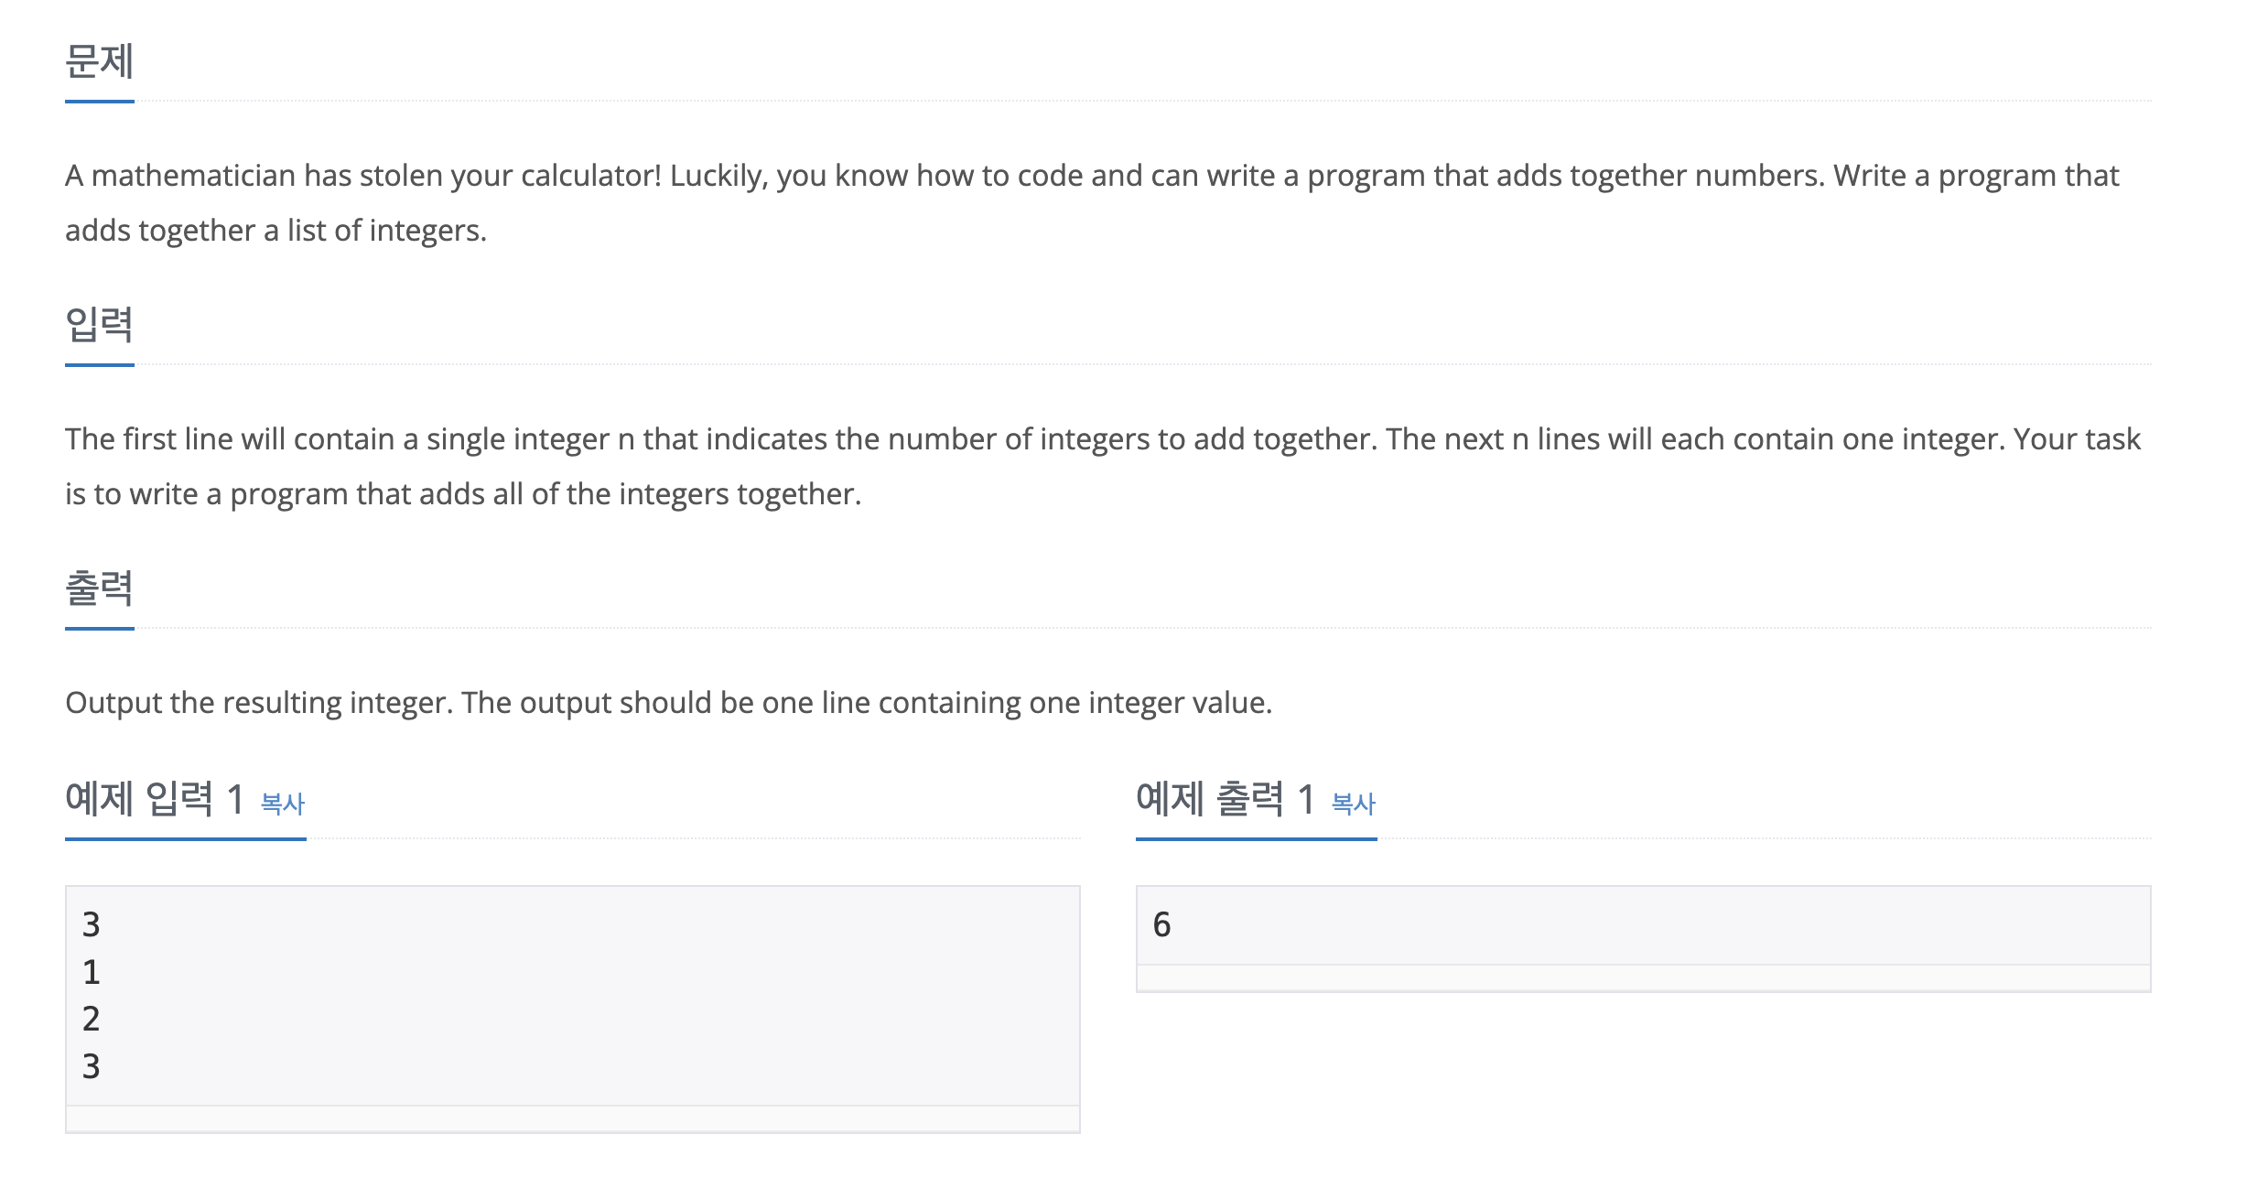Click the '6' in sample output
Screen dimensions: 2257x1177
point(1162,925)
